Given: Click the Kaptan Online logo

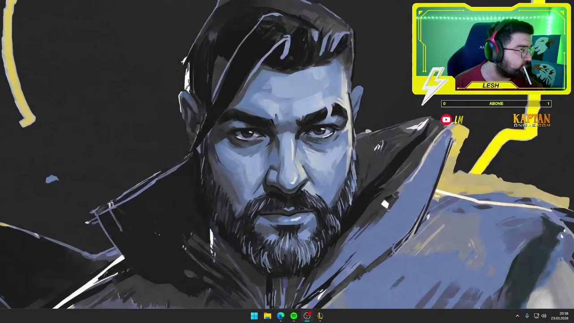Looking at the screenshot, I should [531, 120].
